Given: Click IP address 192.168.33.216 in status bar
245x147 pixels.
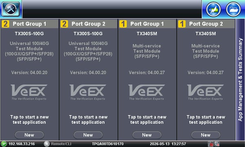Looking at the screenshot, I should pos(22,144).
